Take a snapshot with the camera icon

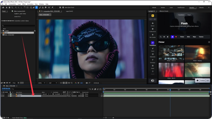[87, 83]
